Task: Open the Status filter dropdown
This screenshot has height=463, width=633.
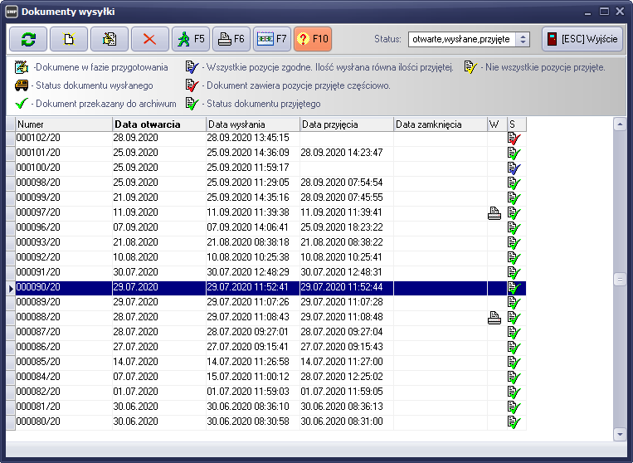Action: pyautogui.click(x=523, y=39)
